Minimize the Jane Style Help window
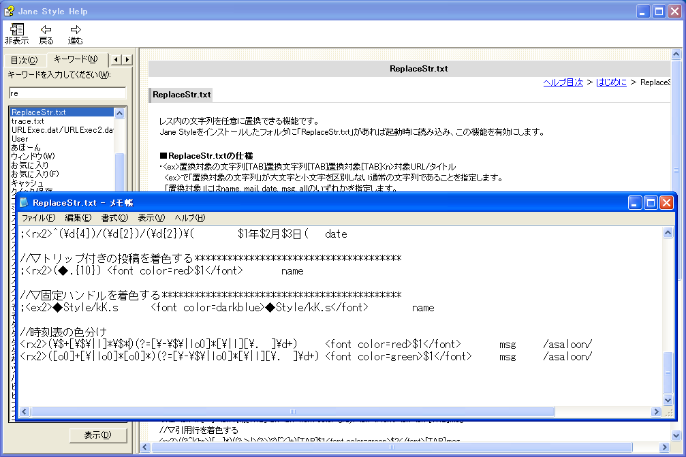This screenshot has width=686, height=457. 642,12
